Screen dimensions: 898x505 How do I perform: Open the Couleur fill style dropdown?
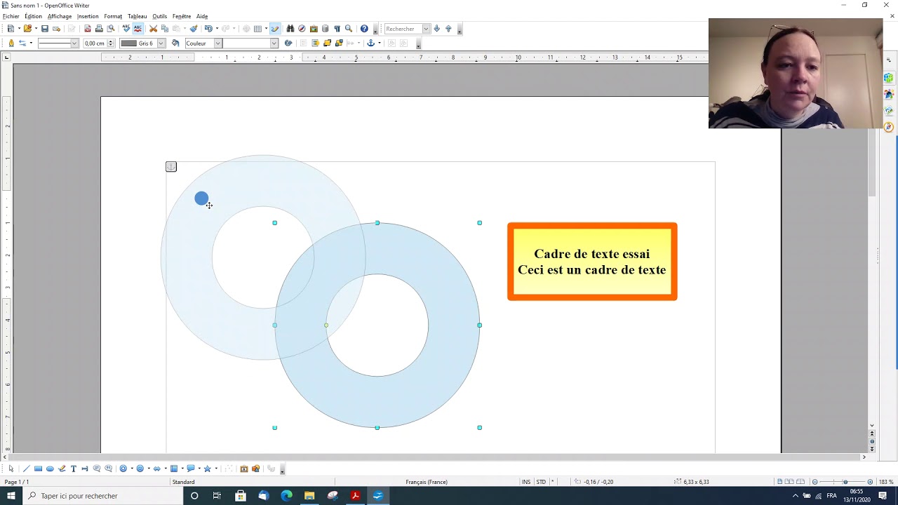click(x=217, y=43)
